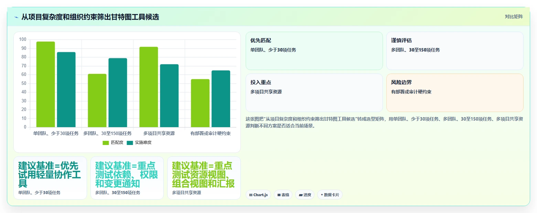Click 单团队、少于30项任务 inside the 优先匹配 card
537x213 pixels.
(273, 50)
